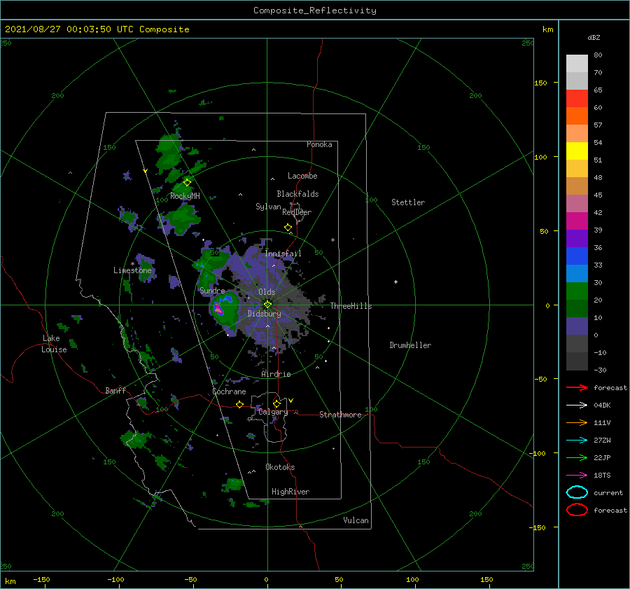Click the Composite_Reflectivity title
The image size is (630, 589).
coord(315,11)
